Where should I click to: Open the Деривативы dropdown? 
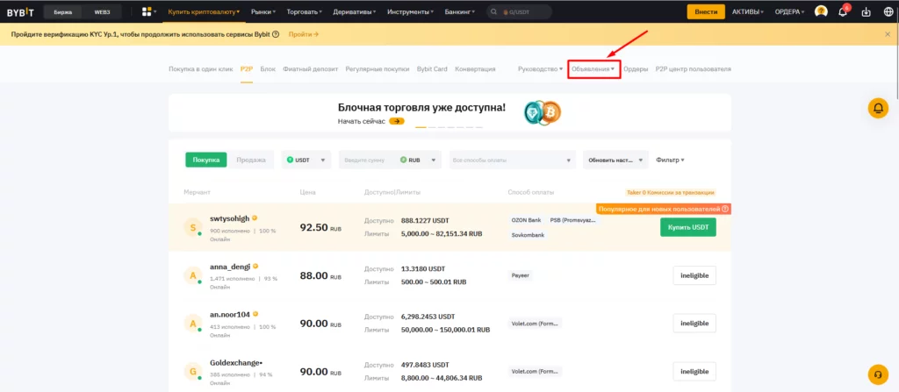(355, 11)
